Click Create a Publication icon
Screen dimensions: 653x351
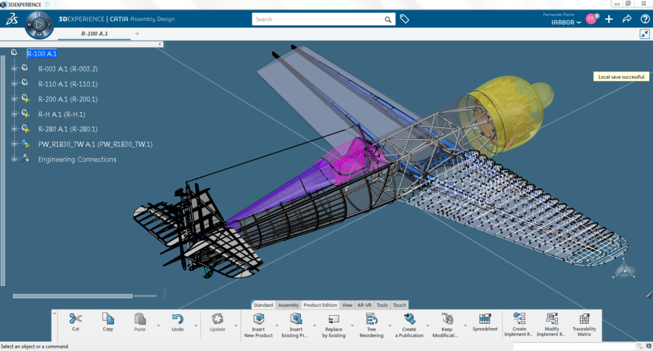tap(409, 319)
